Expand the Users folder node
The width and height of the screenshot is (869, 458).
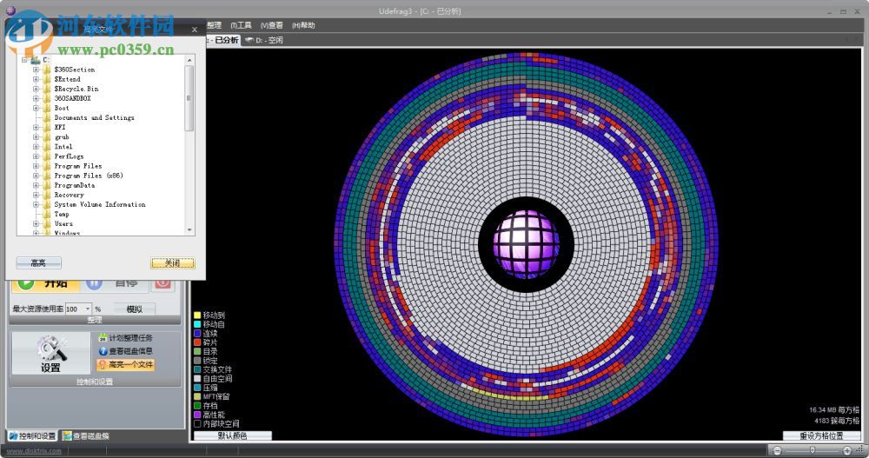36,224
